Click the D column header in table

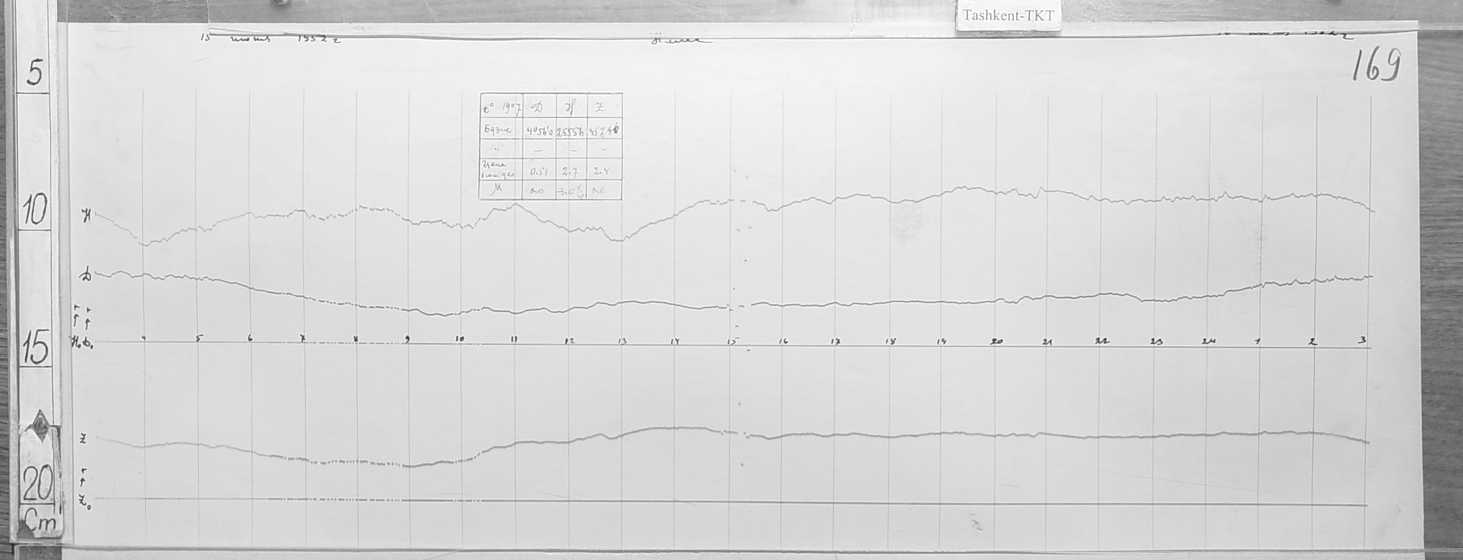[538, 107]
